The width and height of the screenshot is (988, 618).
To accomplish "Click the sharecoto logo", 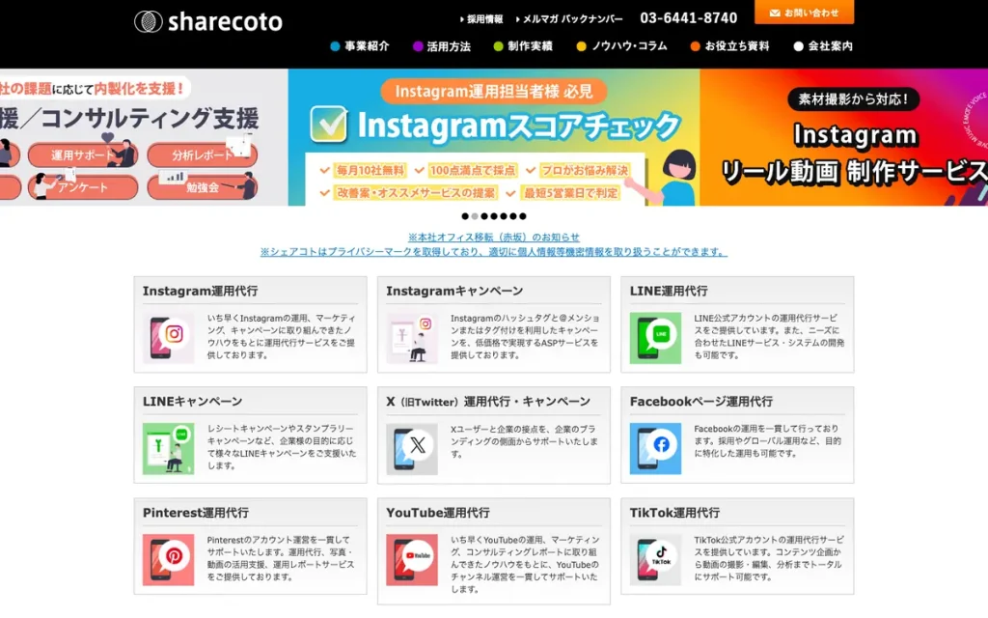I will (x=208, y=21).
